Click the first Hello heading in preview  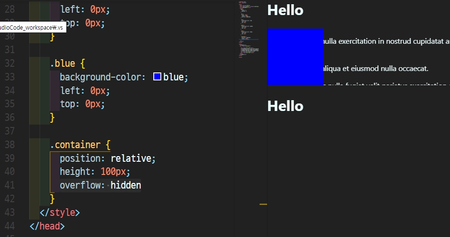pos(285,10)
